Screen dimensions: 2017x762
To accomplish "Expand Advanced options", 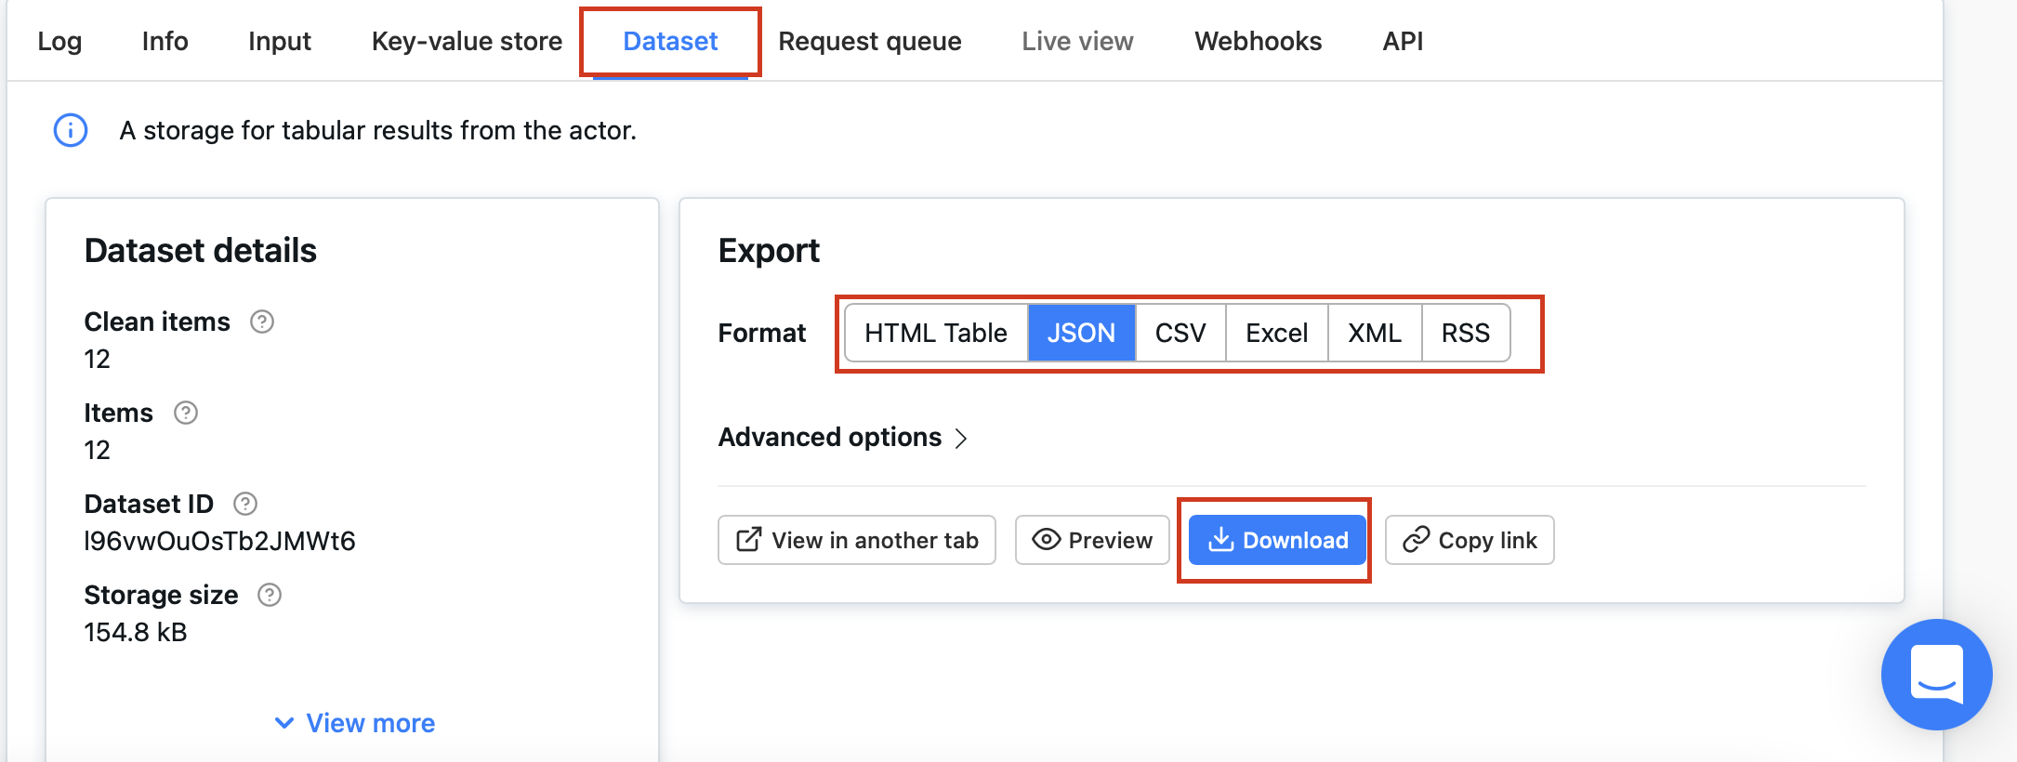I will pos(843,437).
